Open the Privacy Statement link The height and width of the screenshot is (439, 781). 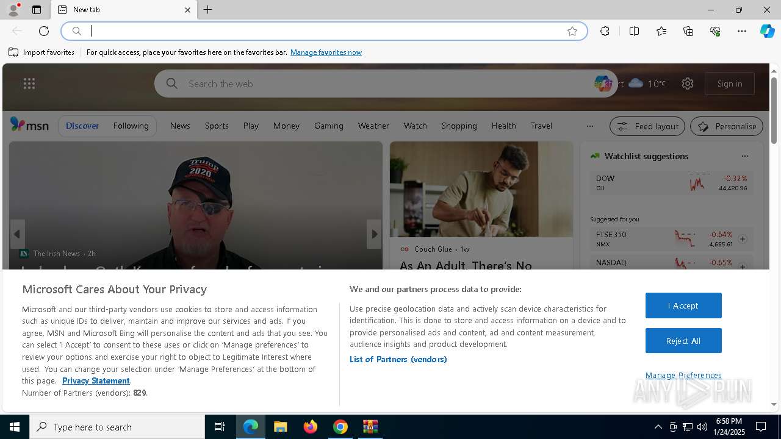[96, 380]
